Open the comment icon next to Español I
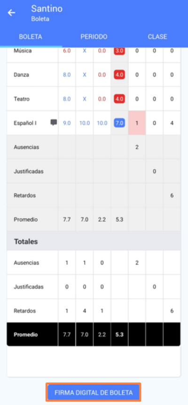 pyautogui.click(x=54, y=123)
